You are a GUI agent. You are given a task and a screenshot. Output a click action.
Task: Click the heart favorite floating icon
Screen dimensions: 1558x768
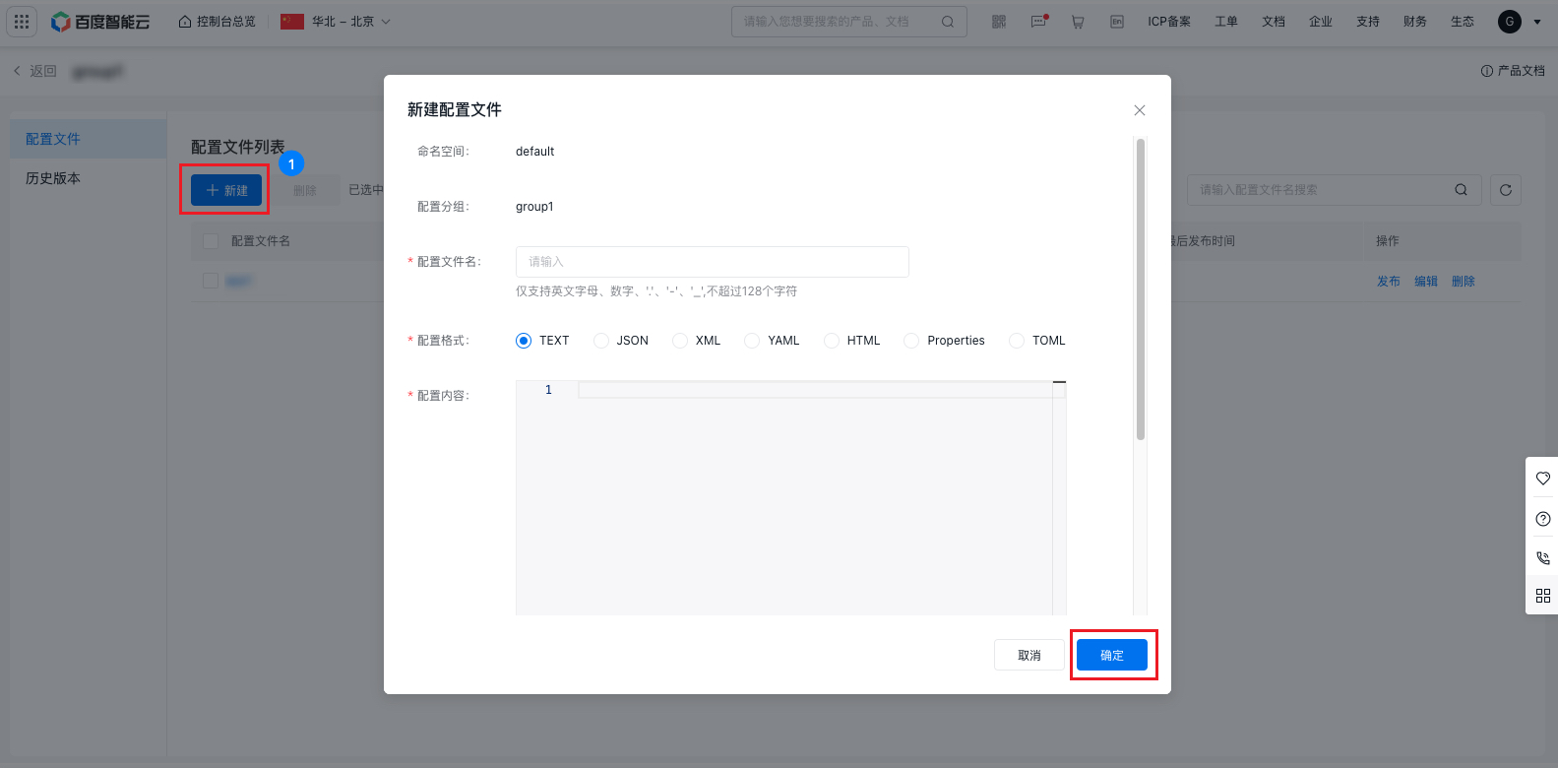pyautogui.click(x=1542, y=479)
